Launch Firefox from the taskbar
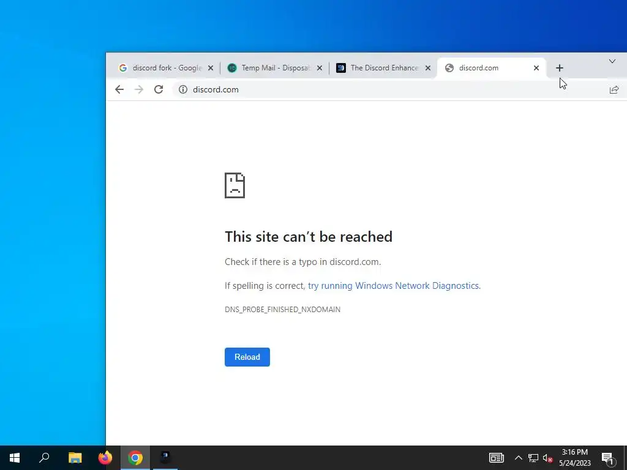Screen dimensions: 627x470 coord(105,458)
